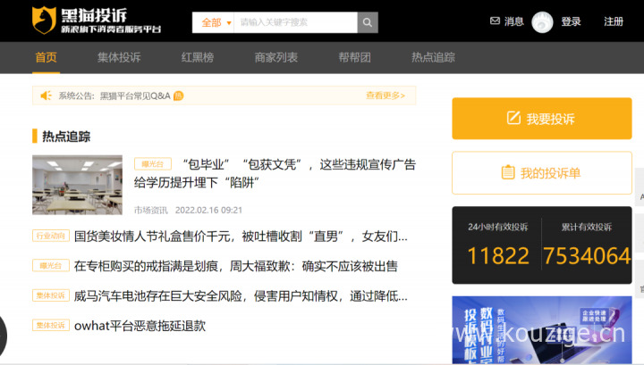Click the 集体投诉 tag beside owhat
Viewport: 644px width, 365px height.
51,325
